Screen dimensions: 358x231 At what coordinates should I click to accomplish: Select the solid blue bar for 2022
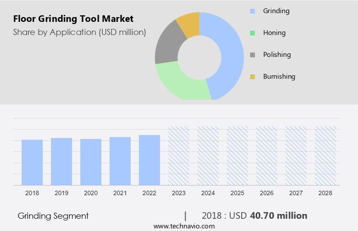point(150,160)
